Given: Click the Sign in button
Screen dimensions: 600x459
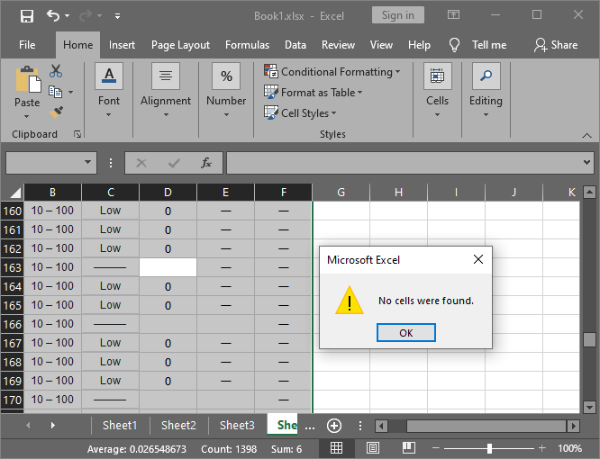Looking at the screenshot, I should (398, 15).
